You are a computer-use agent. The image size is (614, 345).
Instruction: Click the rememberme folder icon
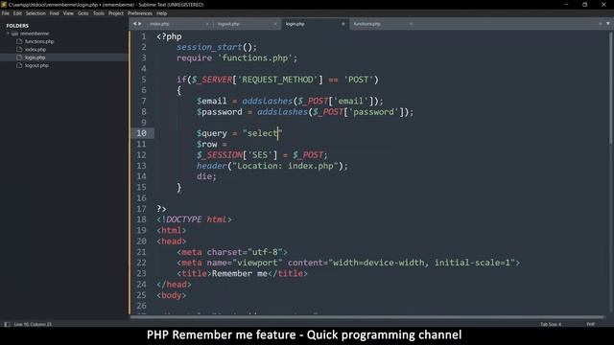pyautogui.click(x=15, y=34)
